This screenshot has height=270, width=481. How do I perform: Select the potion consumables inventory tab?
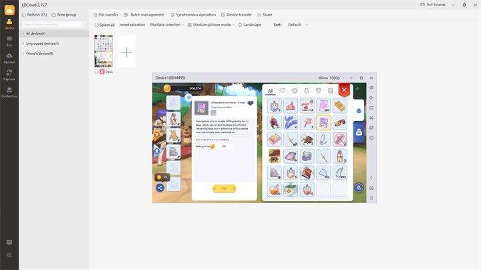(x=307, y=90)
